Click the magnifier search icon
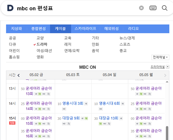Image resolution: width=173 pixels, height=140 pixels. click(165, 8)
